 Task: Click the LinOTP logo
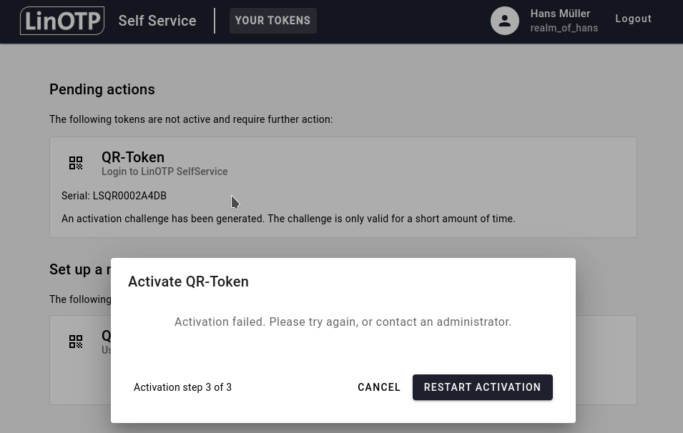click(x=62, y=21)
